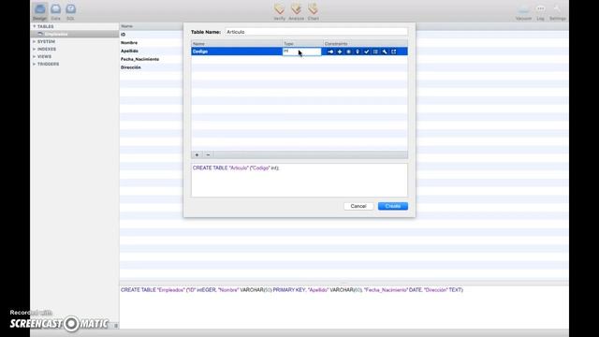Open the Data view in the toolbar
This screenshot has height=337, width=599.
pos(56,11)
